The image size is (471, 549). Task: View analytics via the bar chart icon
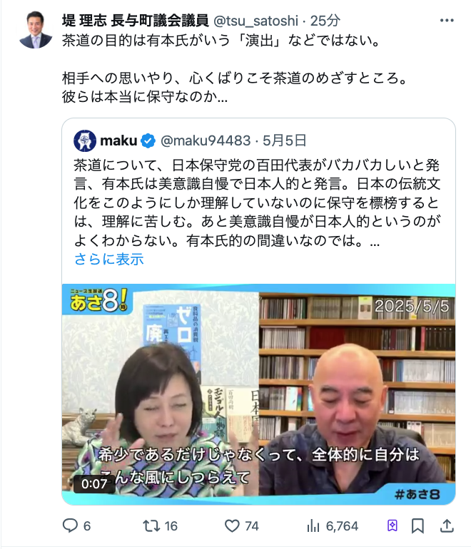click(x=313, y=525)
